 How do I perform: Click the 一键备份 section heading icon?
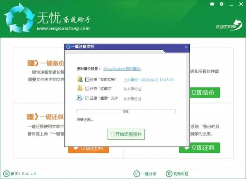[33, 63]
